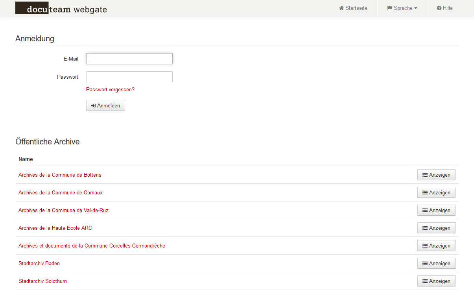Open Archives de la Haute Ecole ARC
The height and width of the screenshot is (290, 474).
(x=55, y=228)
